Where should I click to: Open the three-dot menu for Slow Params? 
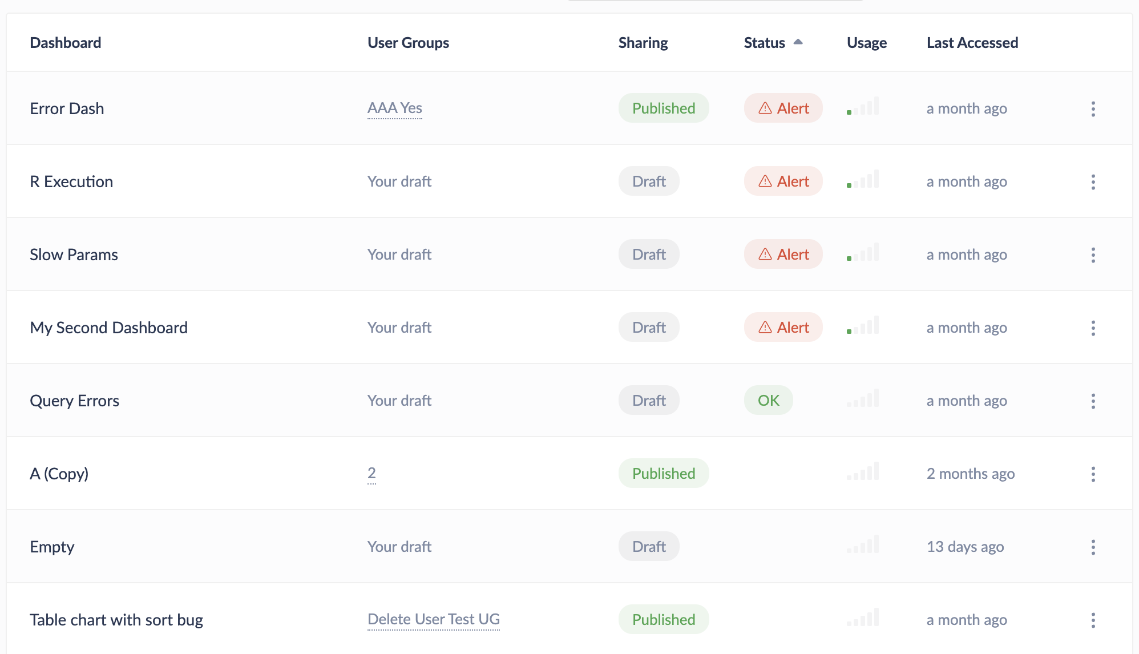coord(1093,255)
